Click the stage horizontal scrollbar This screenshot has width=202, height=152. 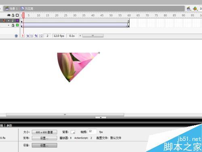pos(65,115)
